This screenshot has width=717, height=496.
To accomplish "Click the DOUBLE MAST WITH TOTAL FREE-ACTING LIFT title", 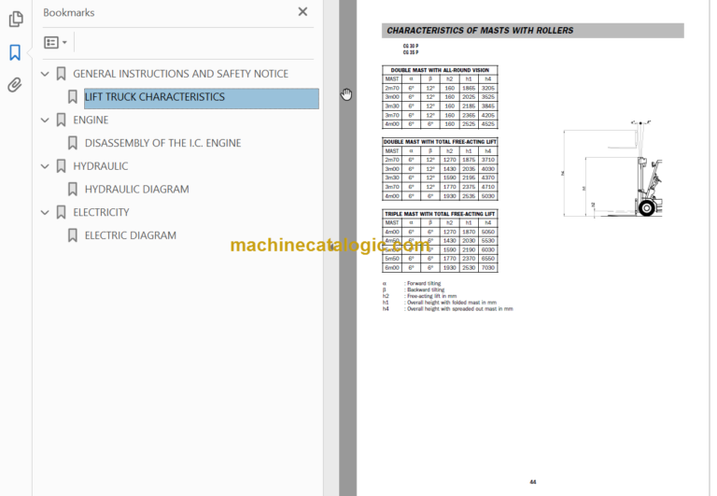I will [440, 142].
